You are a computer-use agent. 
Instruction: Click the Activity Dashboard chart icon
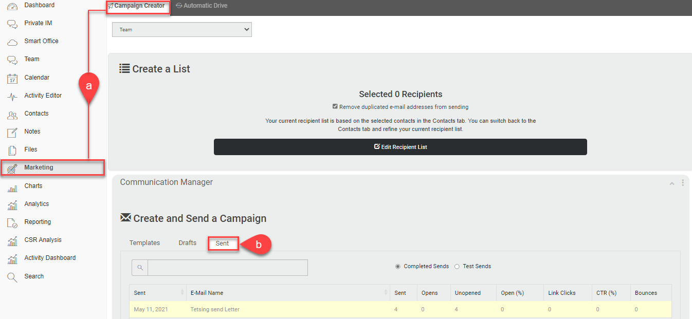pyautogui.click(x=12, y=258)
